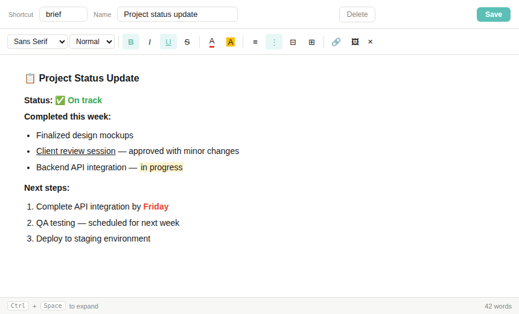Click the highlighted three-dot list icon
This screenshot has width=519, height=314.
point(274,42)
